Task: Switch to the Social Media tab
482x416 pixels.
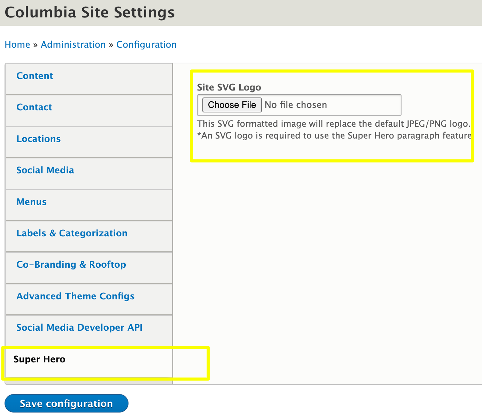Action: coord(45,170)
